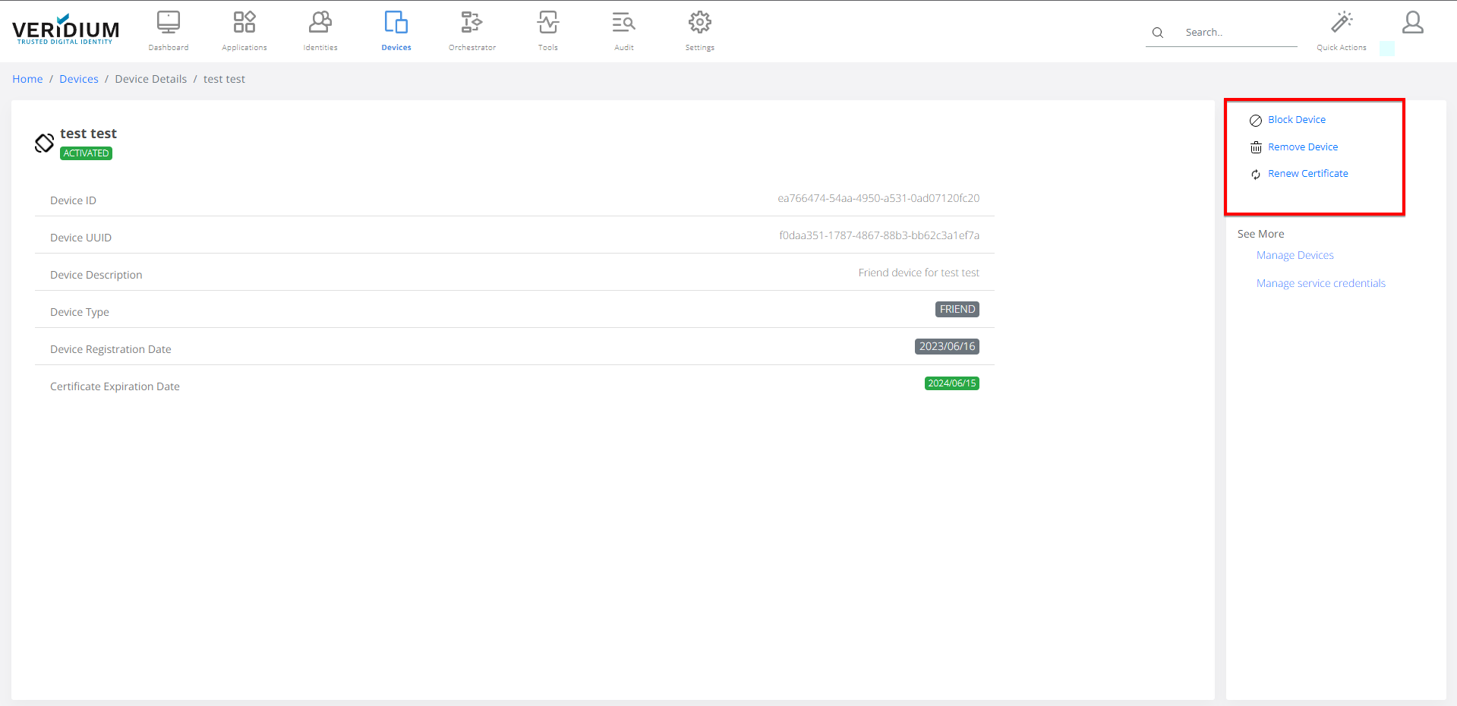The width and height of the screenshot is (1457, 706).
Task: Open the Settings gear icon
Action: [x=699, y=23]
